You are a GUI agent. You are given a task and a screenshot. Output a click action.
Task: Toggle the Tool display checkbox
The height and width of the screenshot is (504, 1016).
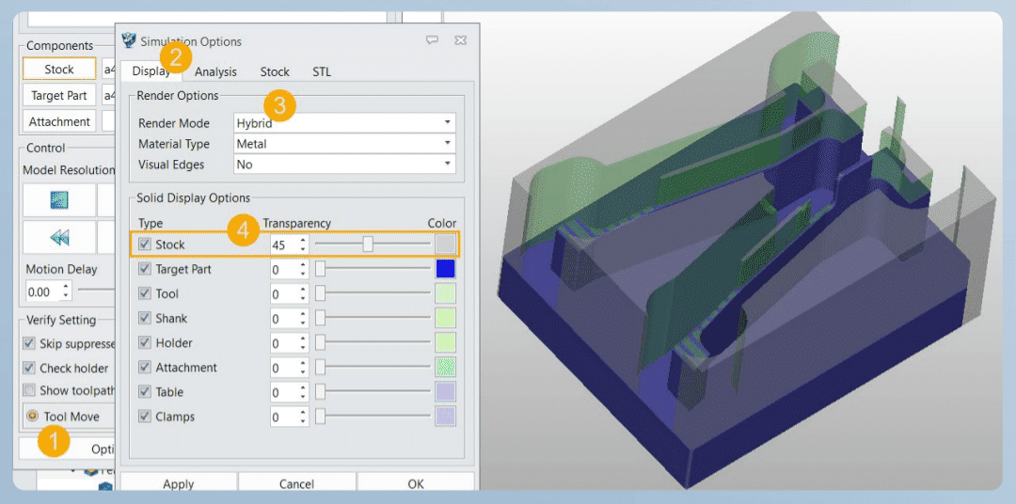[x=145, y=294]
